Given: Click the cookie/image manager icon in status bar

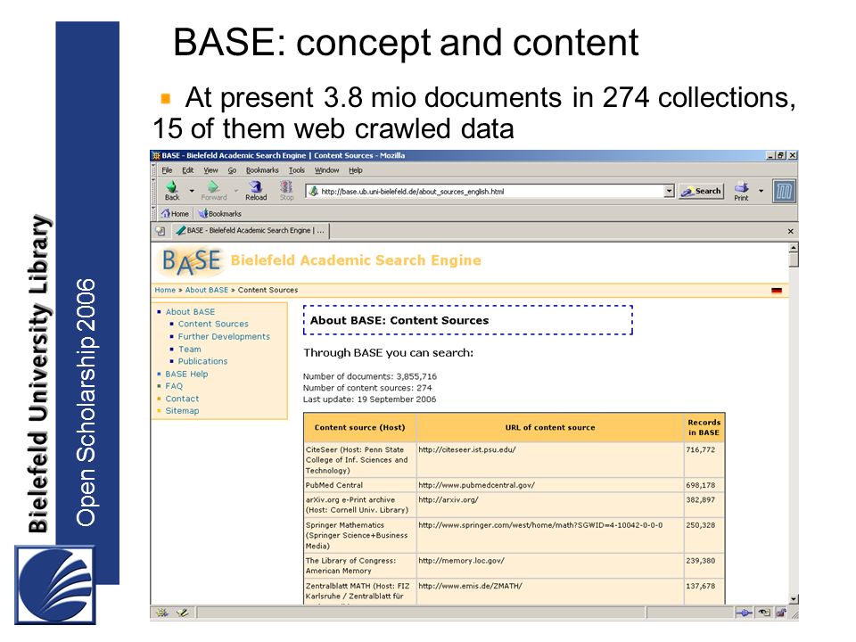Looking at the screenshot, I should click(x=764, y=613).
